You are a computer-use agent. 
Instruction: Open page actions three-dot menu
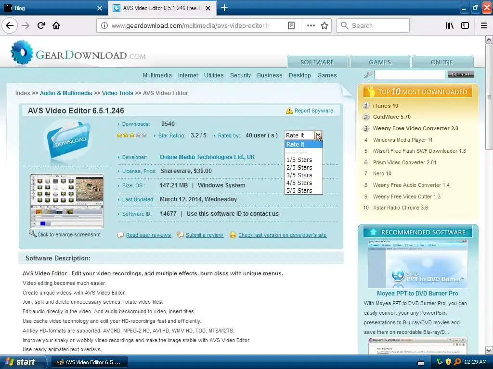click(311, 25)
